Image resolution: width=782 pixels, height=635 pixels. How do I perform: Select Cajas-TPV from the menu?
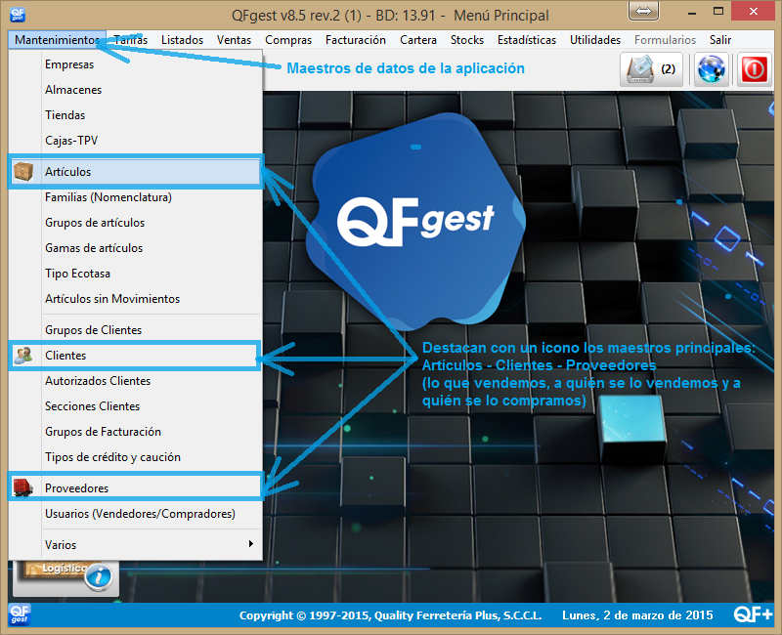(135, 141)
